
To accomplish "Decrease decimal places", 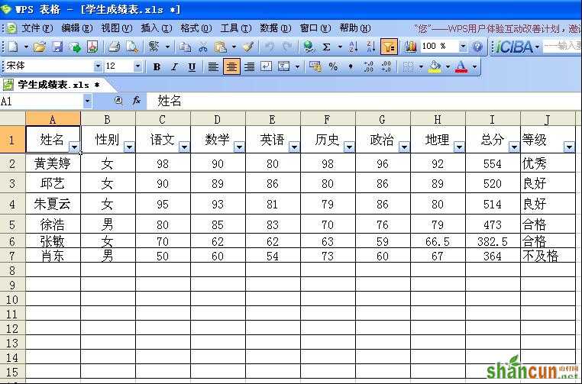I will [x=386, y=66].
